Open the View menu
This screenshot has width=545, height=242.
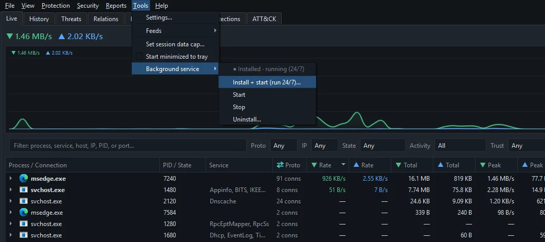point(28,6)
